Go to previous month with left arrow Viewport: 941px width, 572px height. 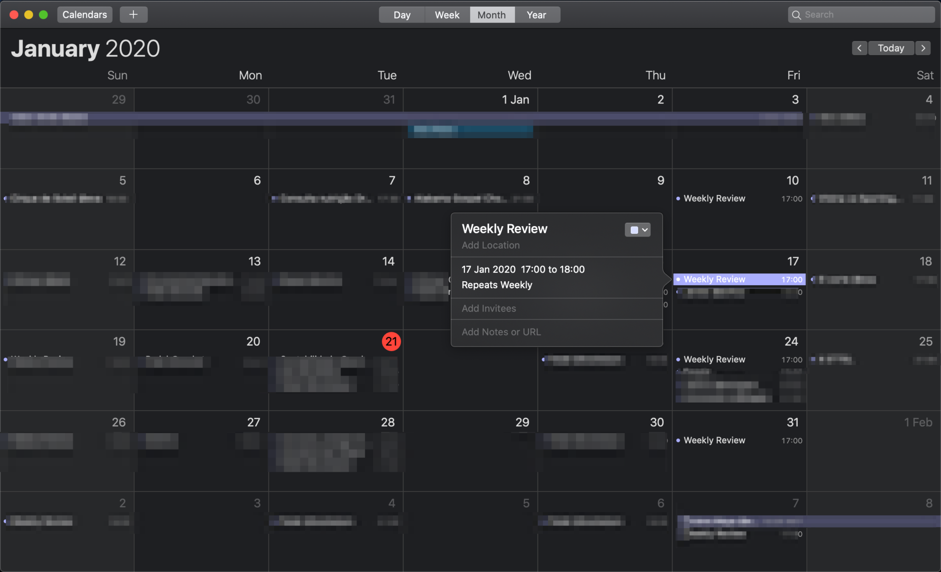click(859, 48)
